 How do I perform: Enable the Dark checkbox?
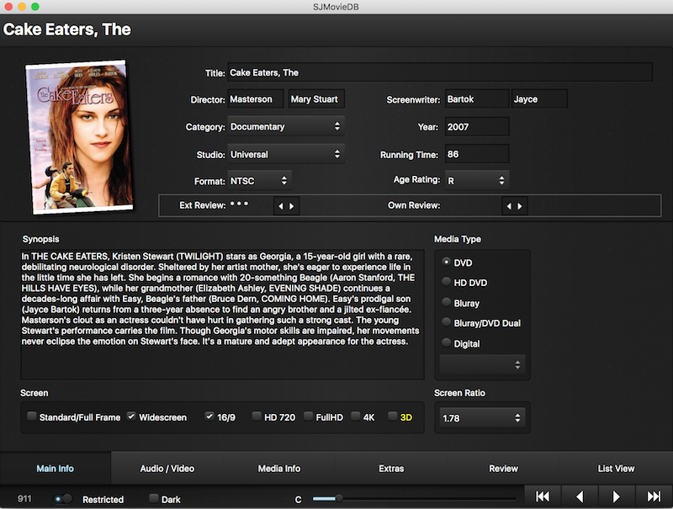click(x=153, y=499)
